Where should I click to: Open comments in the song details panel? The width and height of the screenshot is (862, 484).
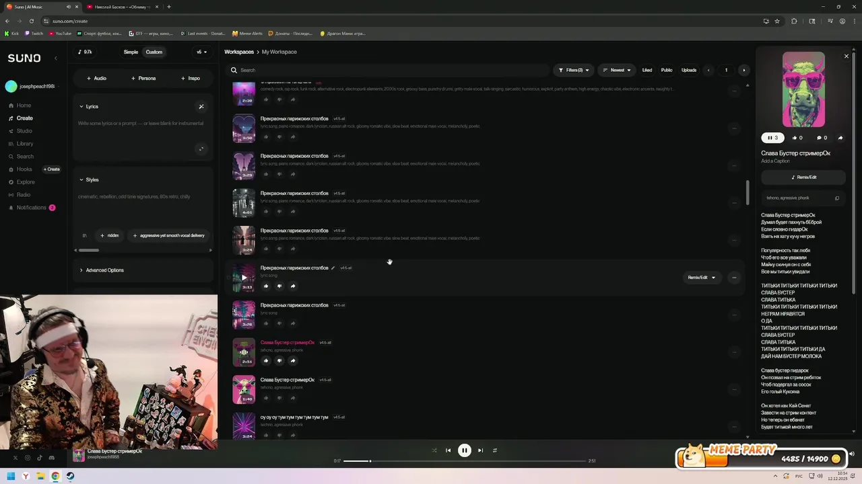coord(822,138)
